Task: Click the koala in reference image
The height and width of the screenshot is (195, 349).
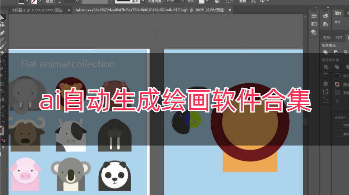Action: (71, 174)
